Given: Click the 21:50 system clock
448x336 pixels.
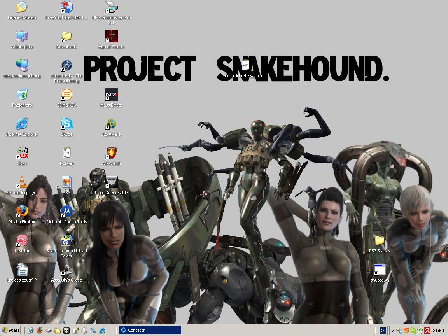Looking at the screenshot, I should click(x=438, y=331).
